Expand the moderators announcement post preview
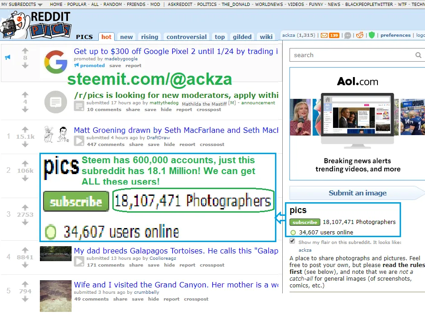Screen dimensions: 425x316 click(79, 106)
